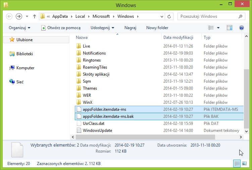Click Plik DAT type of UsrClass.dat
252x170 pixels.
(x=211, y=123)
